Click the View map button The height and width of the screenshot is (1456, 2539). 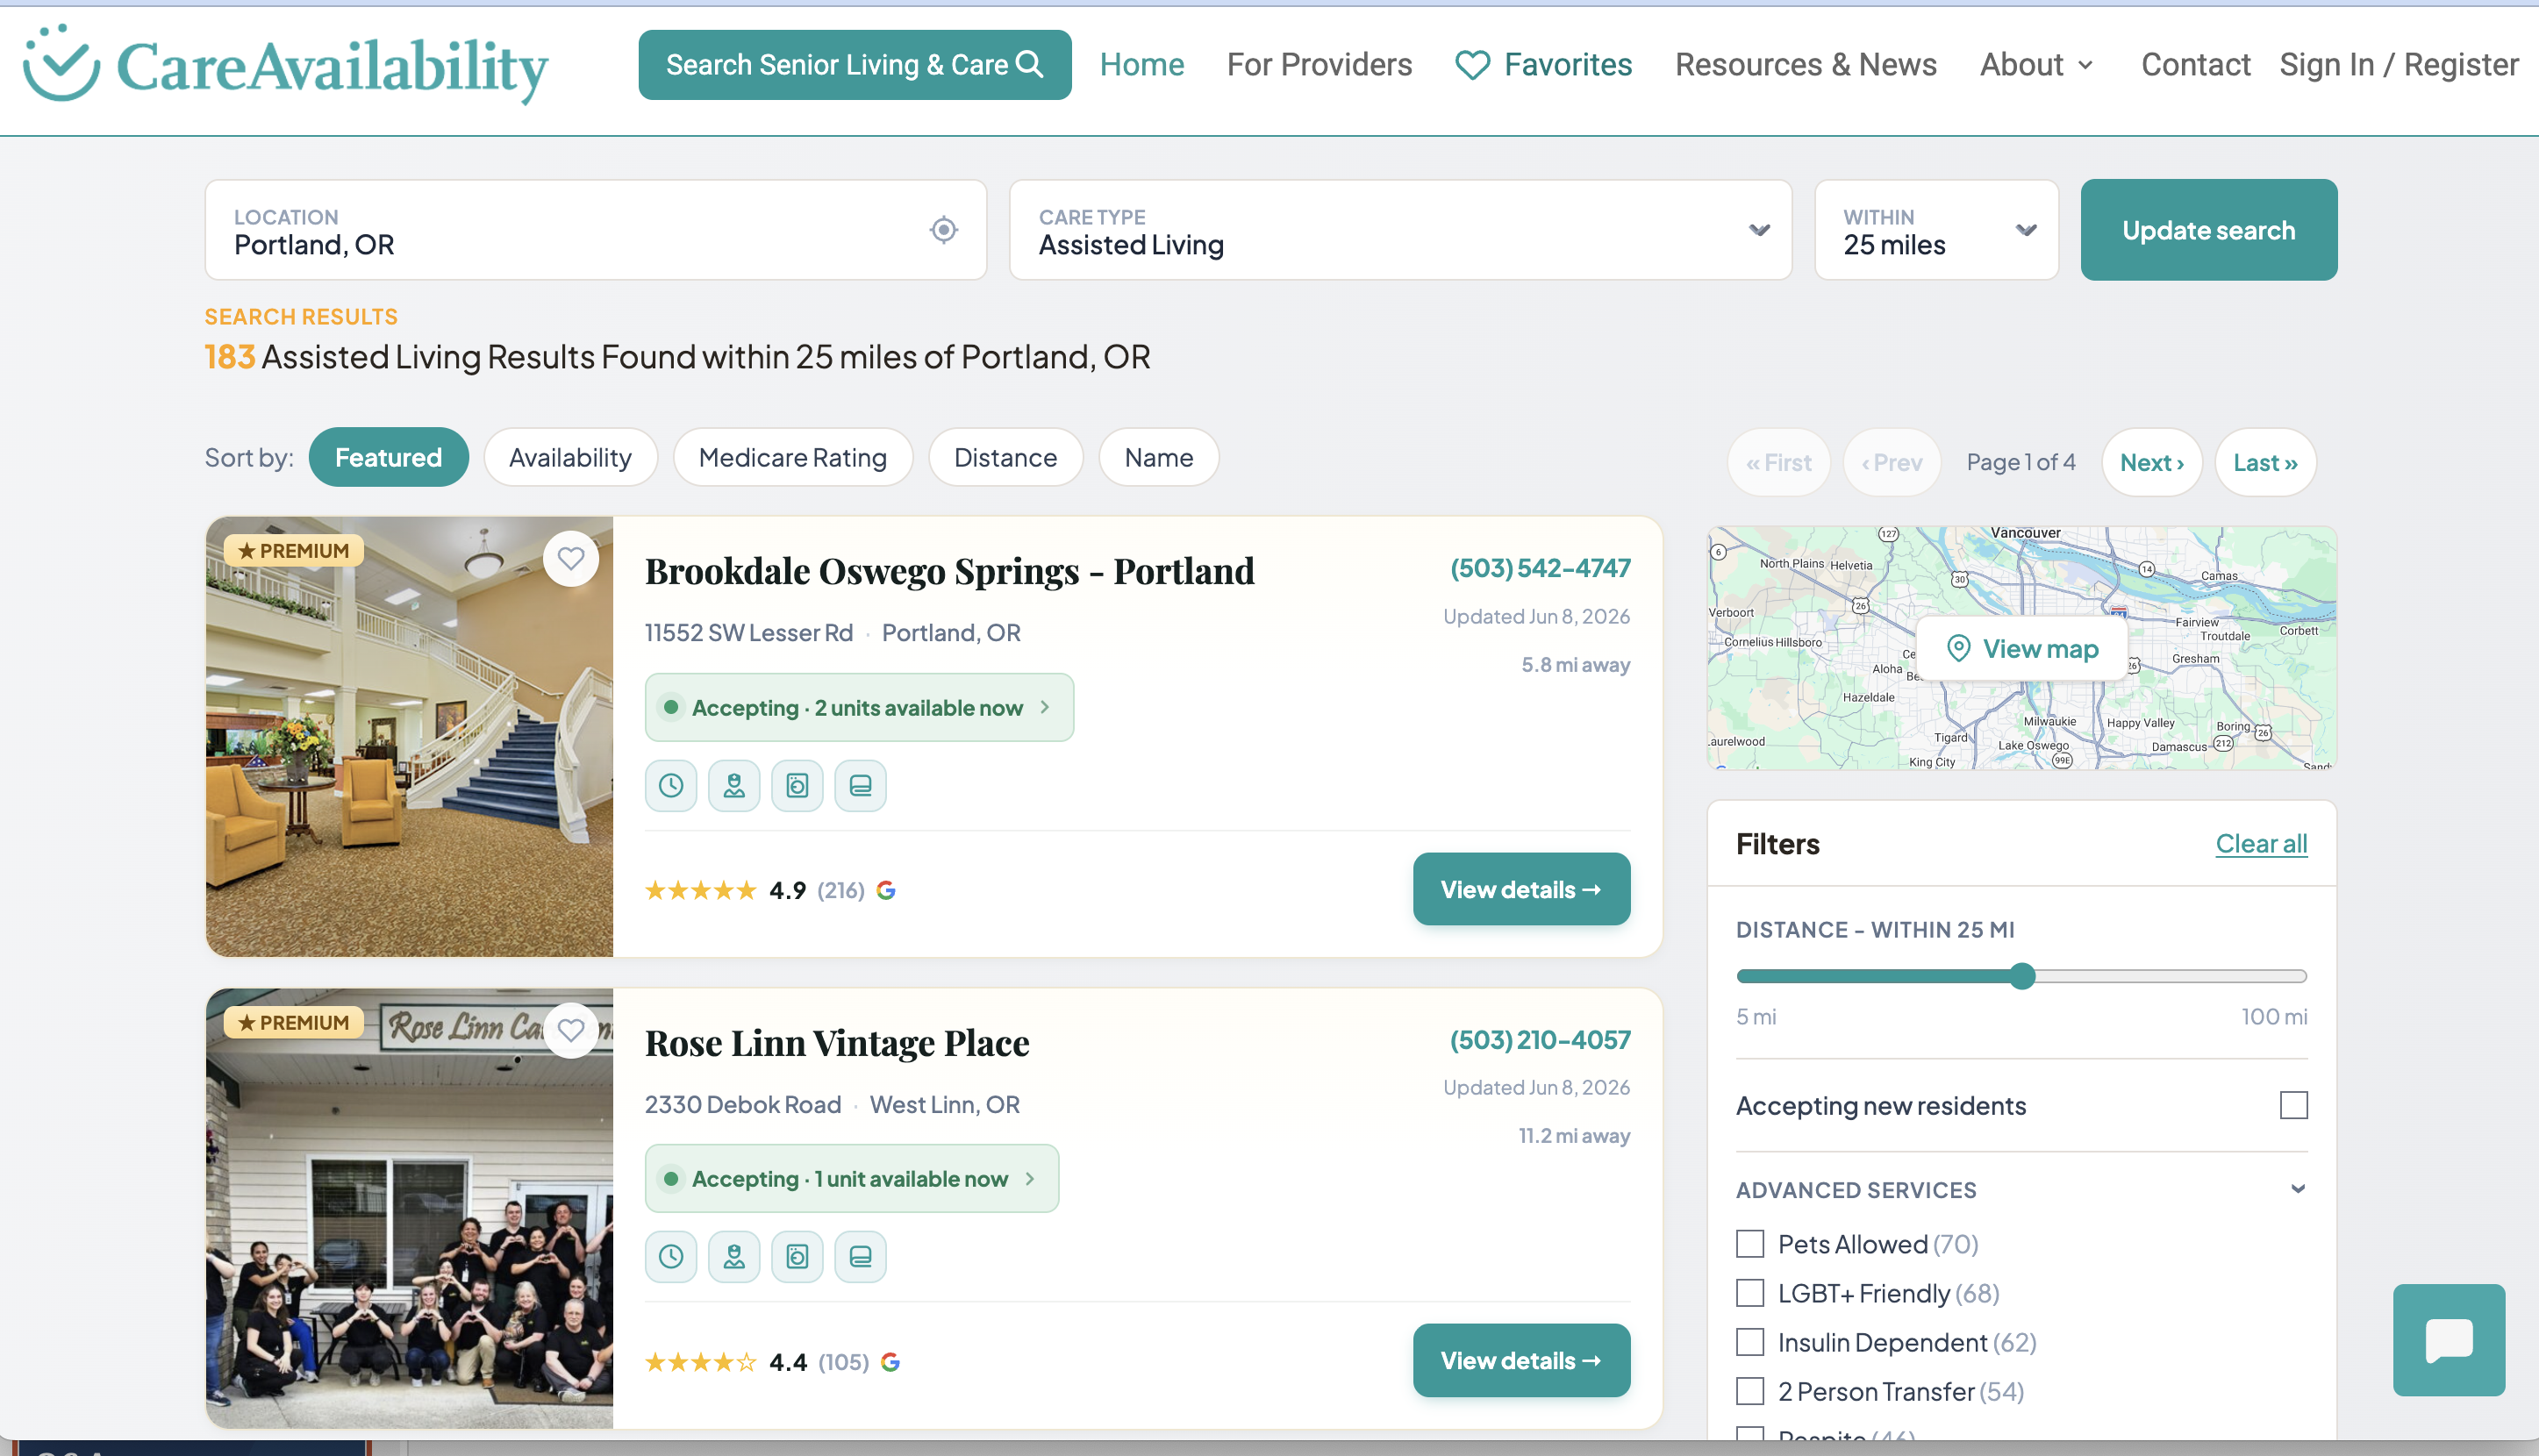2022,649
